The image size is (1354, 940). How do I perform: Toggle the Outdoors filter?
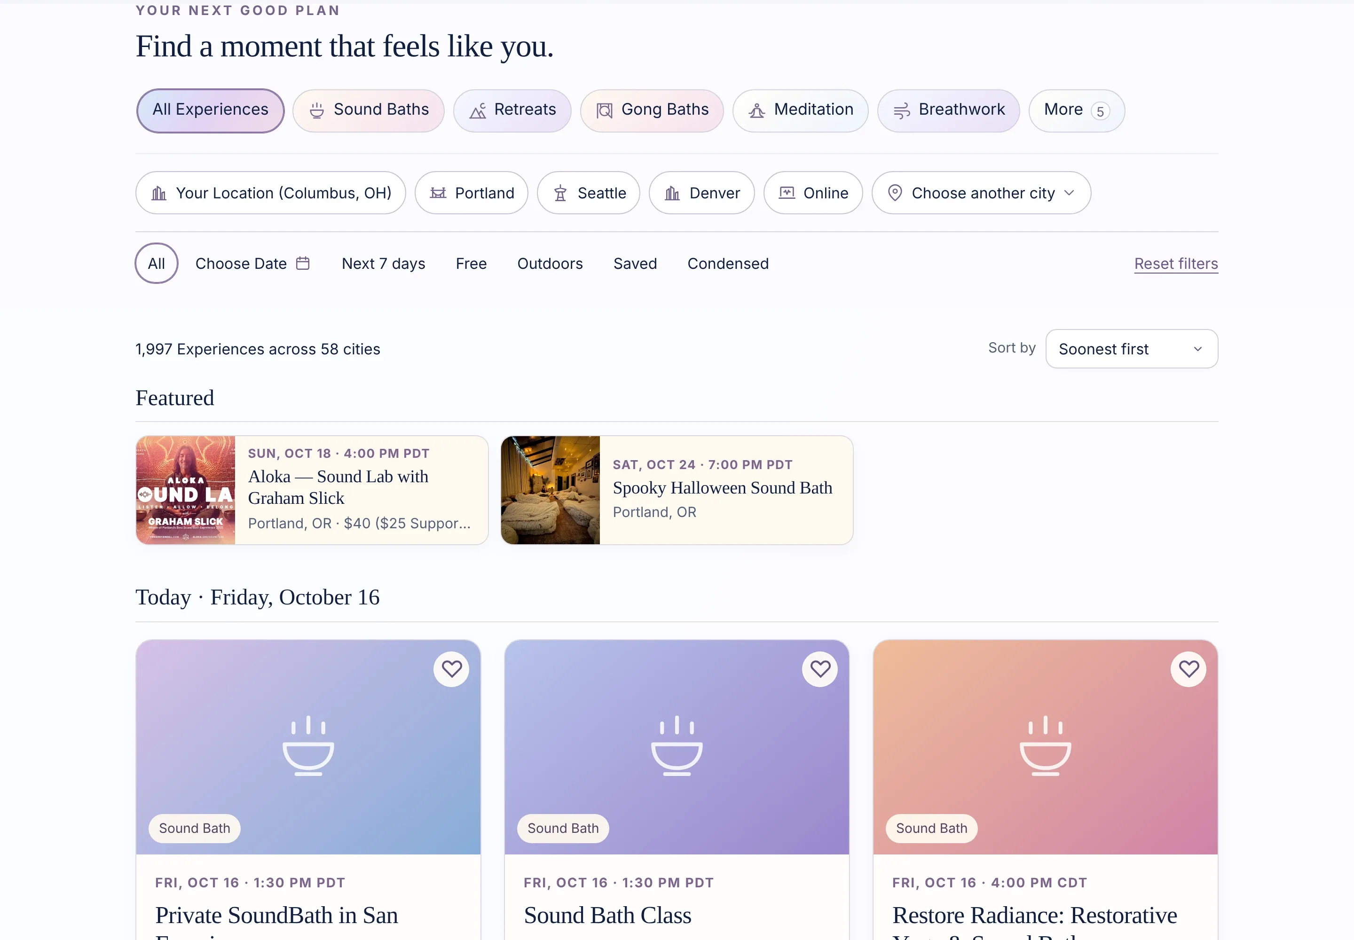pos(550,264)
